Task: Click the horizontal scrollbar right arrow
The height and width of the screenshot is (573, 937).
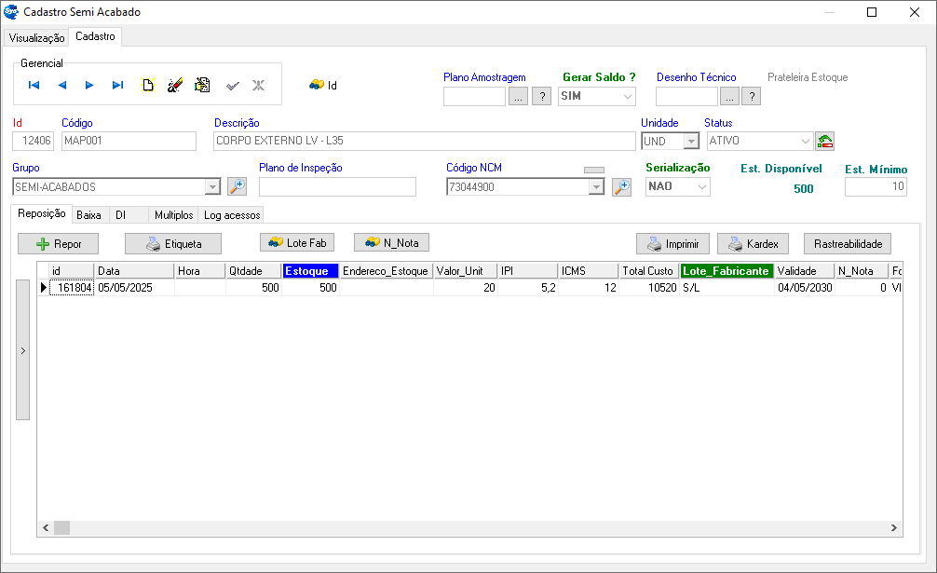Action: (895, 527)
